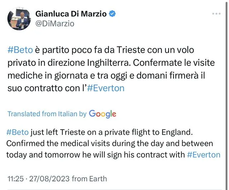Click the blue verified badge
This screenshot has height=190, width=229.
click(x=112, y=14)
